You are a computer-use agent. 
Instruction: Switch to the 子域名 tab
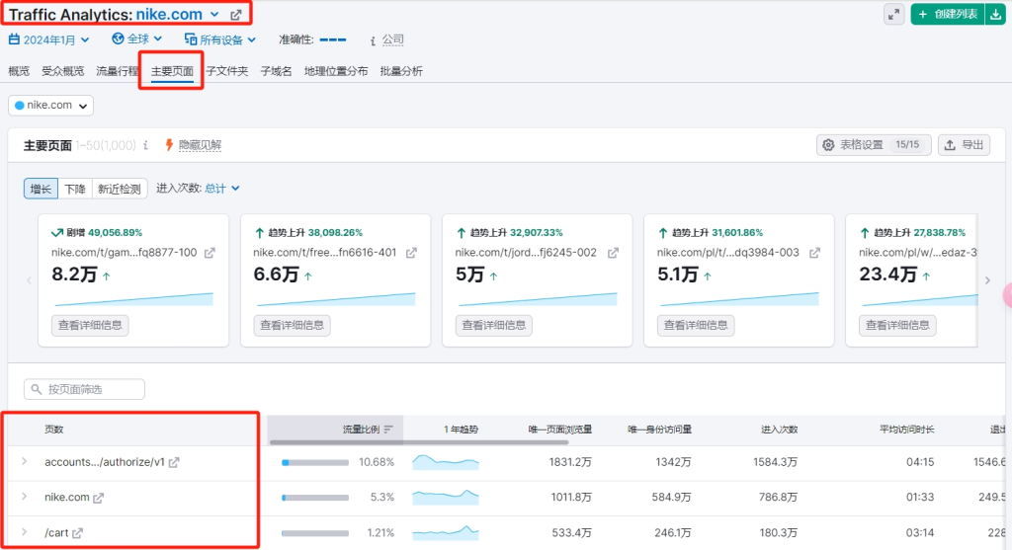277,71
